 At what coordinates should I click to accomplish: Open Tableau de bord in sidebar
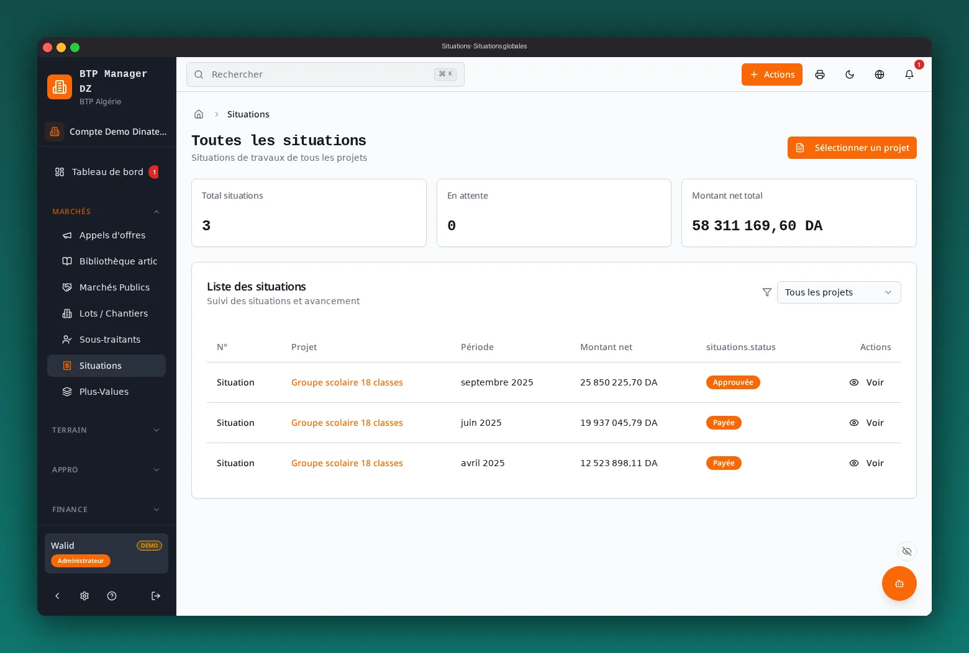coord(106,172)
